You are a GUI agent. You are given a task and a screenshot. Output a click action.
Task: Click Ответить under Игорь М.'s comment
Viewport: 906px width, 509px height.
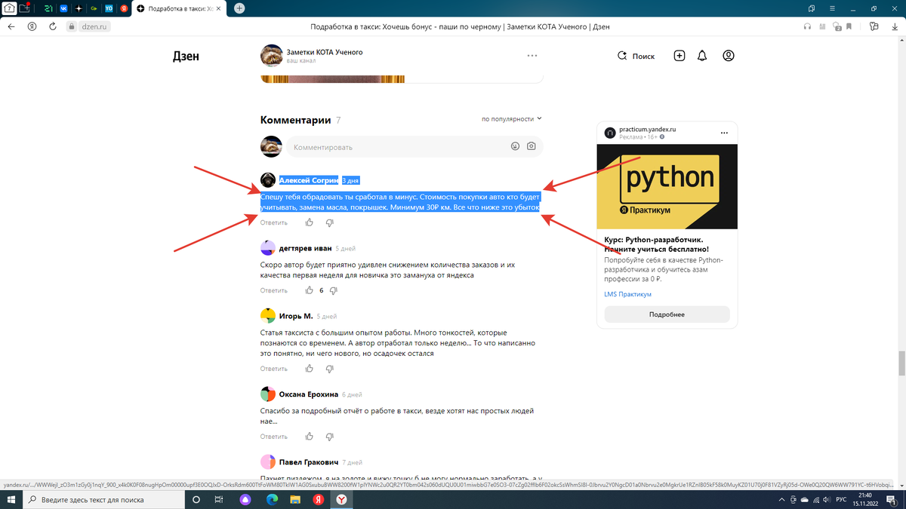274,369
